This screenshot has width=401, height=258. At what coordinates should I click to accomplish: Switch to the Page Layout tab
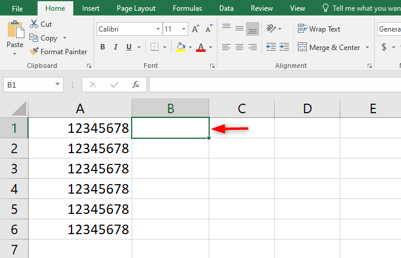(136, 8)
